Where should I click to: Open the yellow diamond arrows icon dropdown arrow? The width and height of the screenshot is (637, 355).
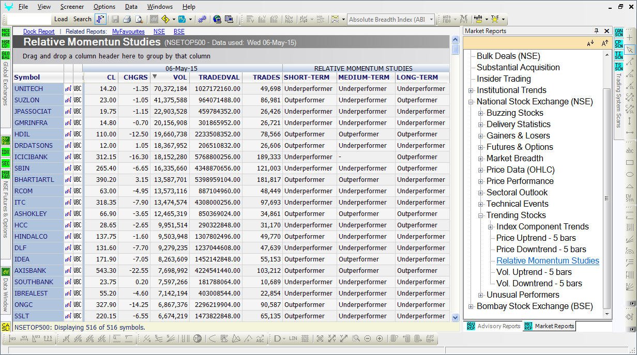173,19
